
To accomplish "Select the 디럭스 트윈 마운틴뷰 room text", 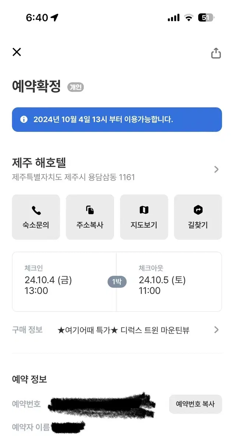I will click(x=155, y=330).
